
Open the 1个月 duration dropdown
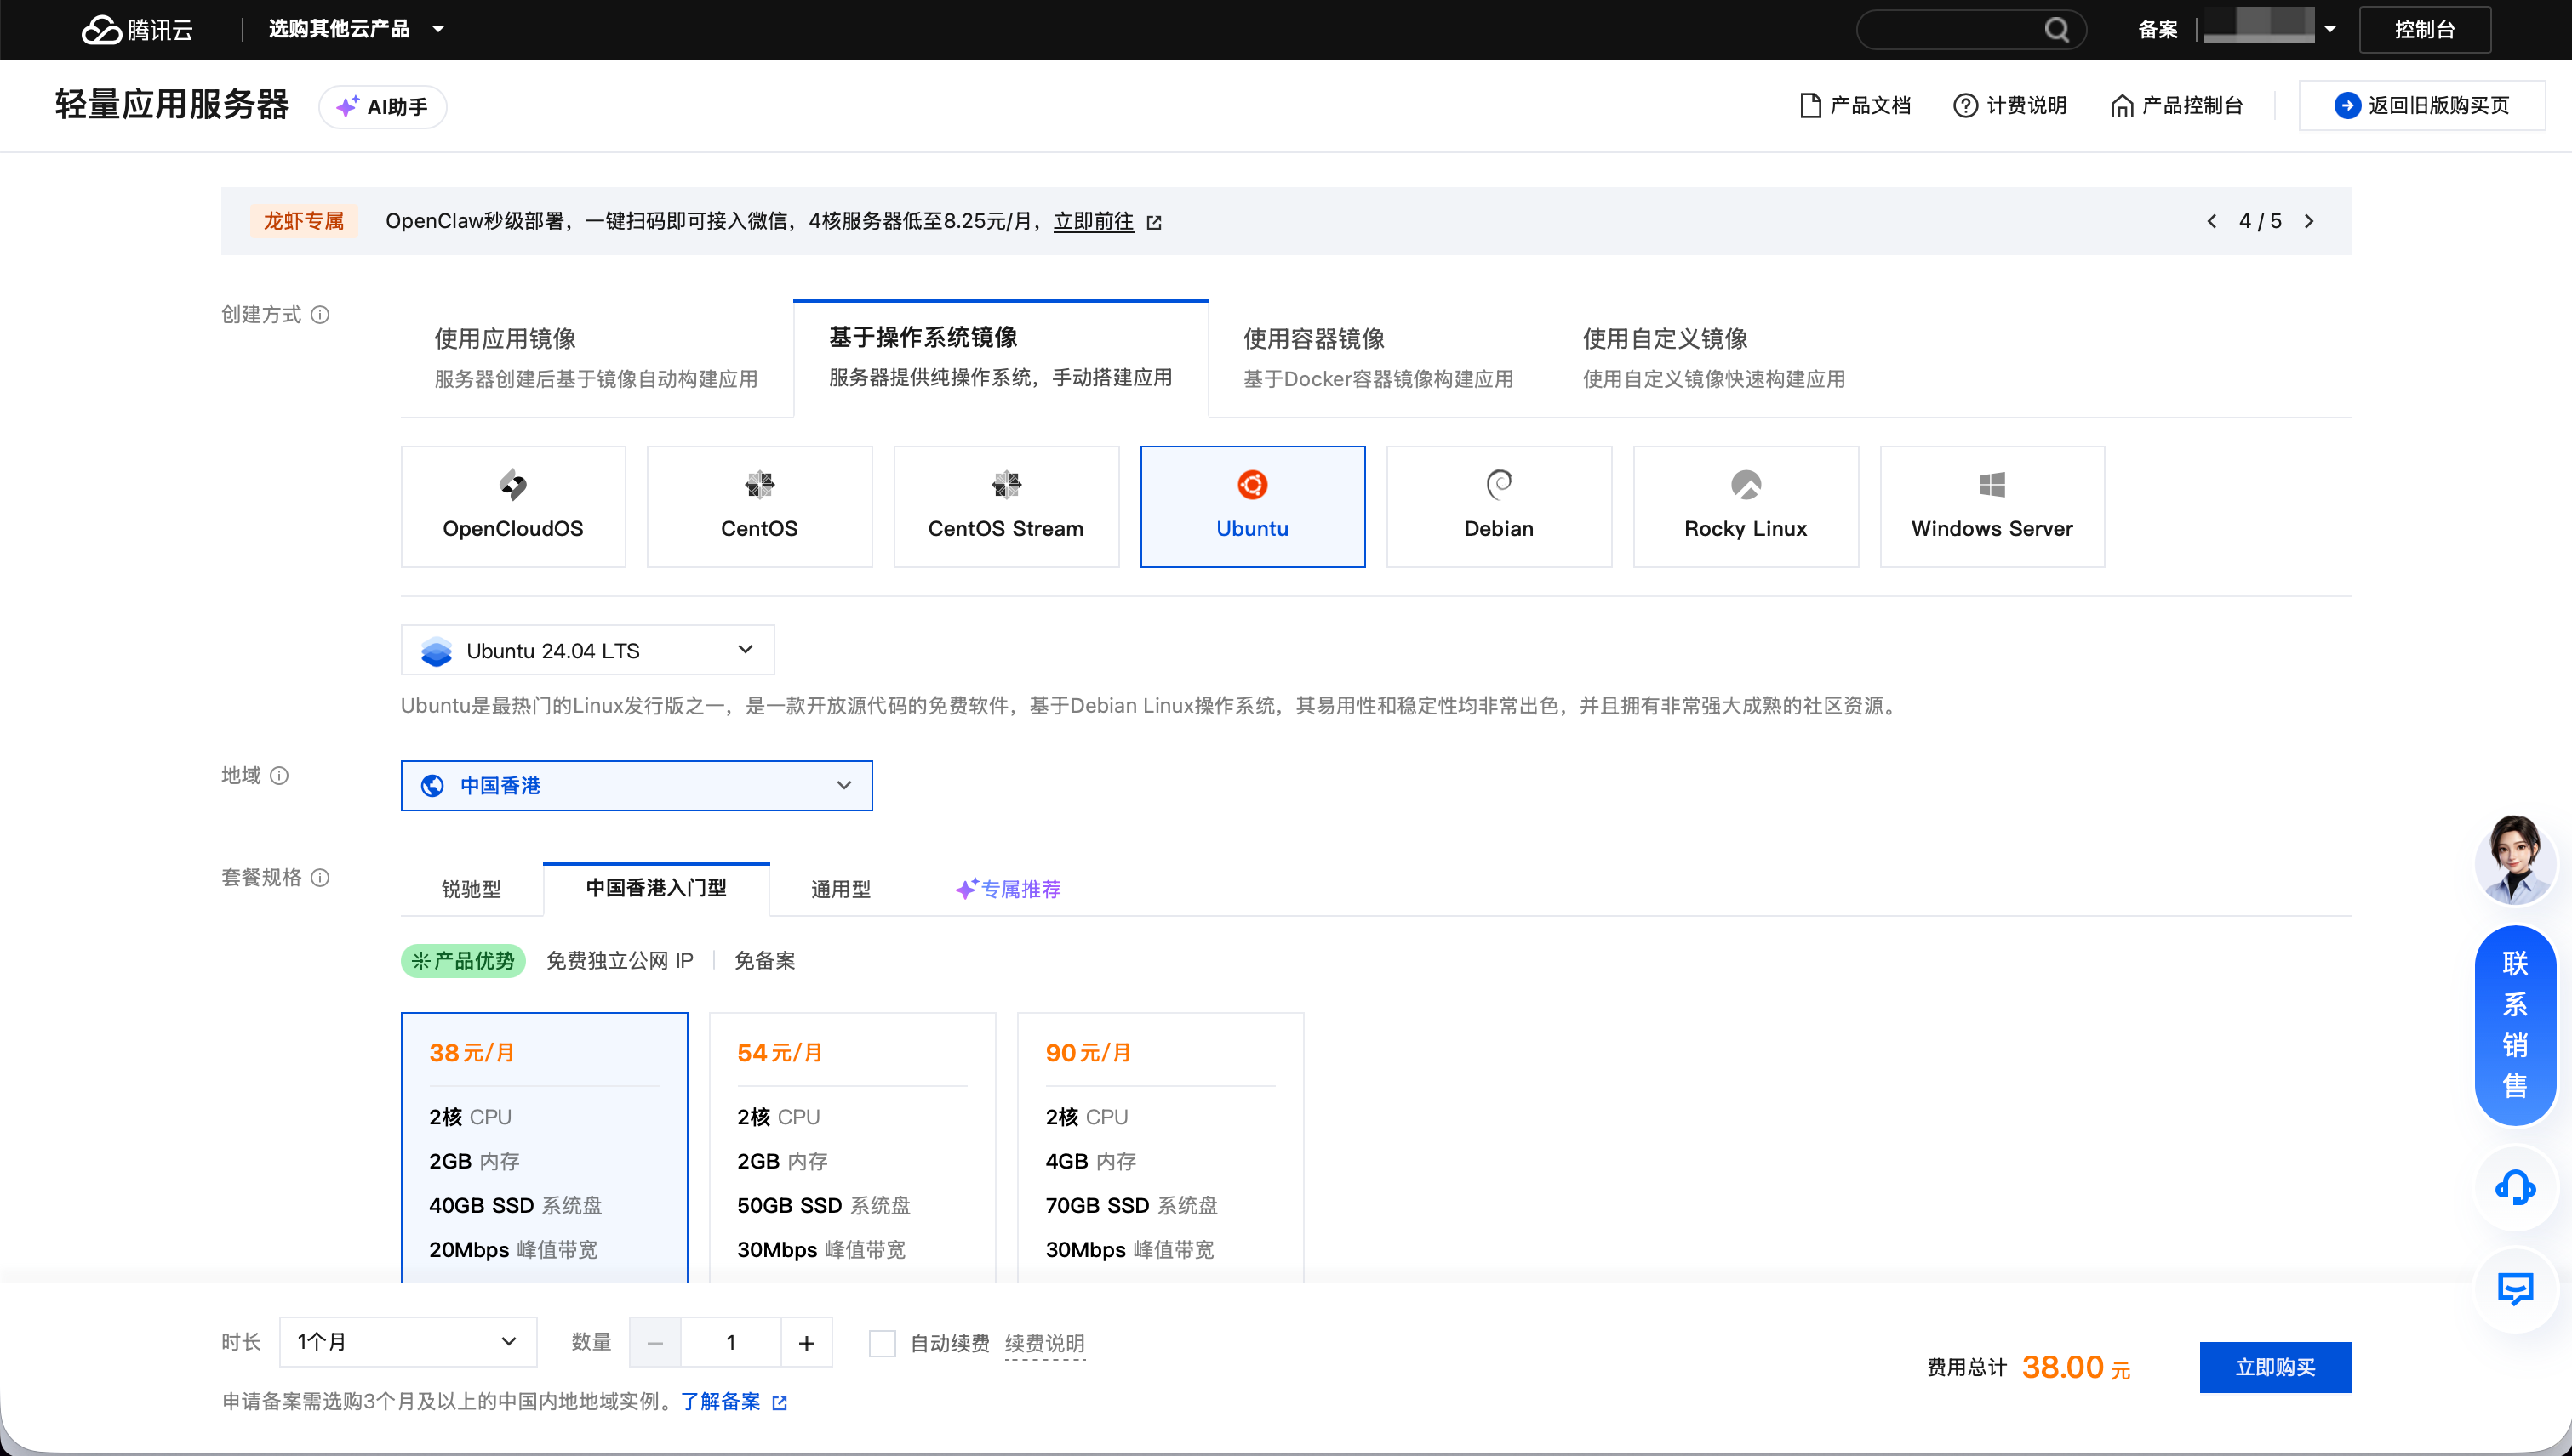coord(409,1342)
